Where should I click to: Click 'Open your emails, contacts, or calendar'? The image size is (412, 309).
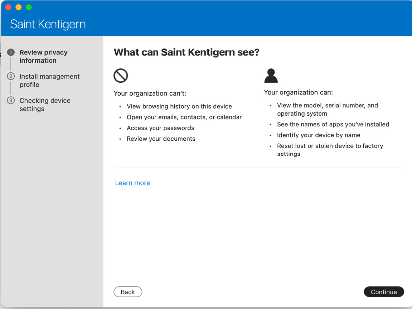184,117
